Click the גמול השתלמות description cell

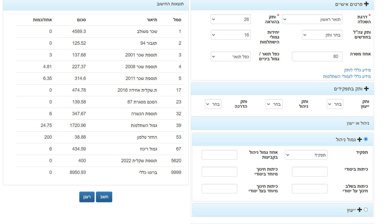(x=144, y=125)
